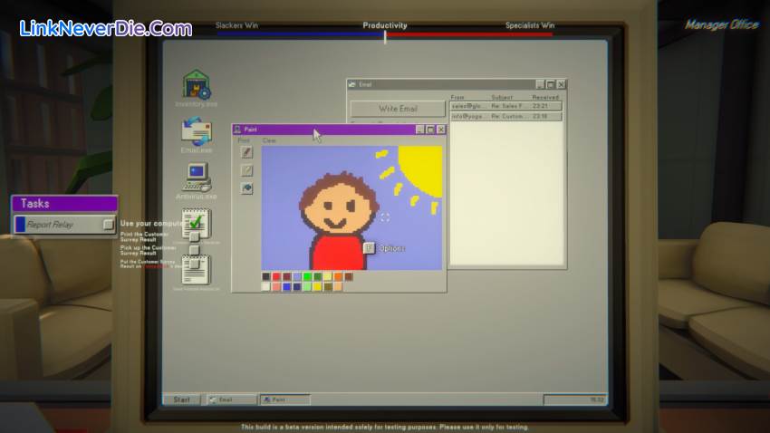This screenshot has height=433, width=770.
Task: Maximize the Paint window
Action: (x=430, y=130)
